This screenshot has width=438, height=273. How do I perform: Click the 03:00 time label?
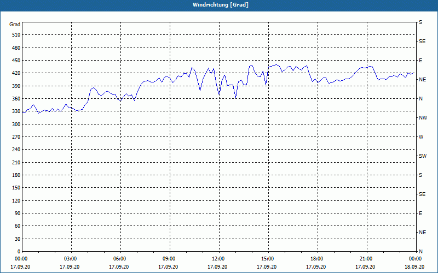[x=71, y=259]
